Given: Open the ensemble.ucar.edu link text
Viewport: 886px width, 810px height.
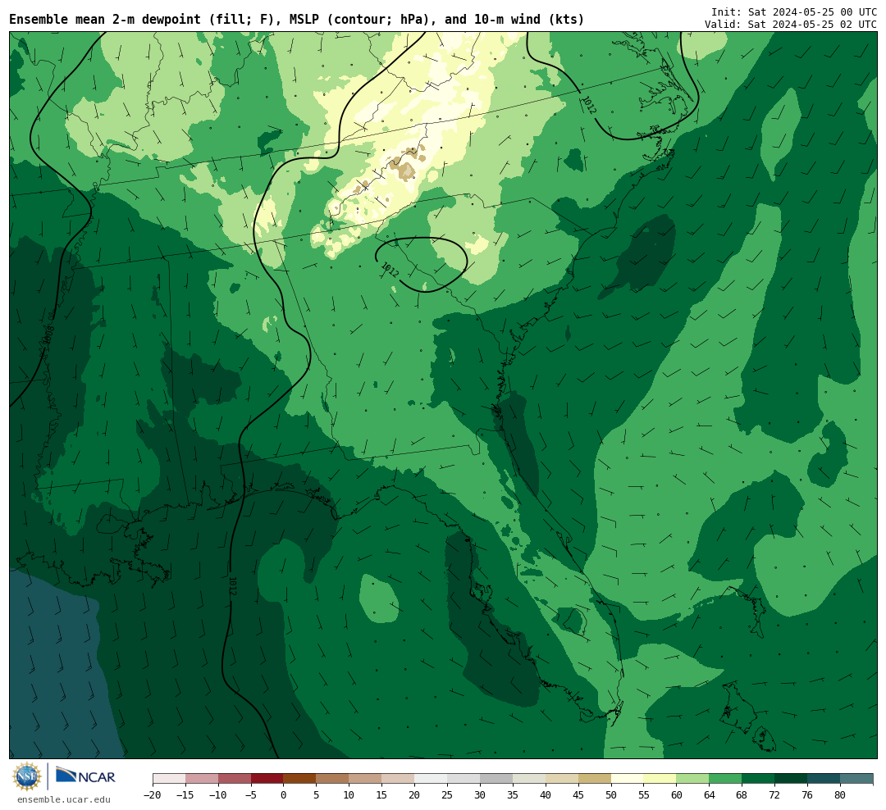Looking at the screenshot, I should click(x=64, y=799).
